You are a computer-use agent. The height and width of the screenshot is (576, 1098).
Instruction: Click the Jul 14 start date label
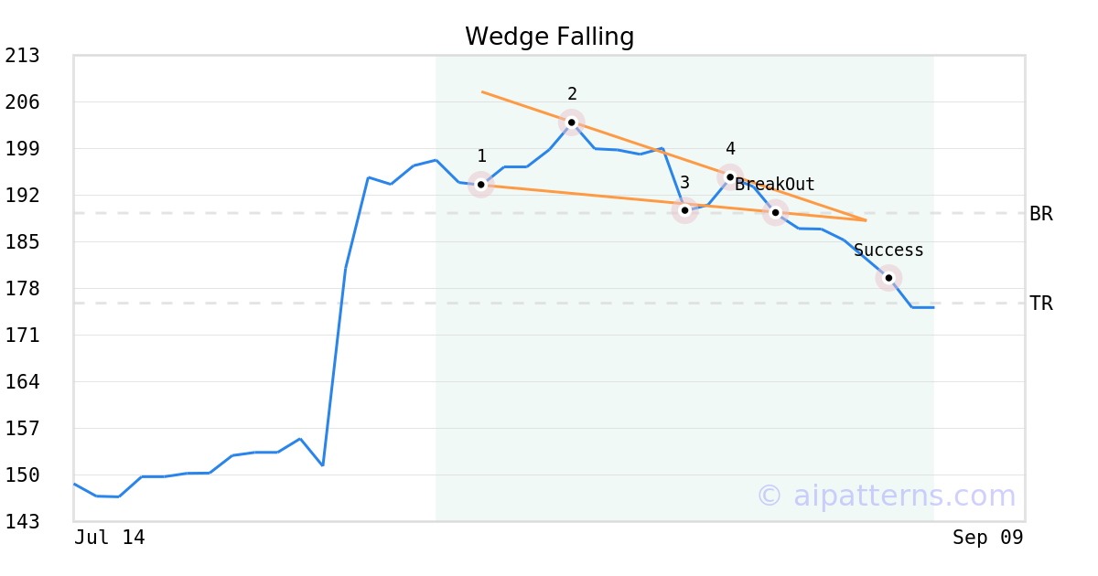[110, 538]
